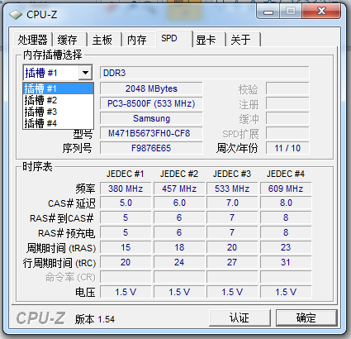Image resolution: width=351 pixels, height=339 pixels.
Task: Click the part number M471B5673FH0-CF8
Action: pos(151,133)
